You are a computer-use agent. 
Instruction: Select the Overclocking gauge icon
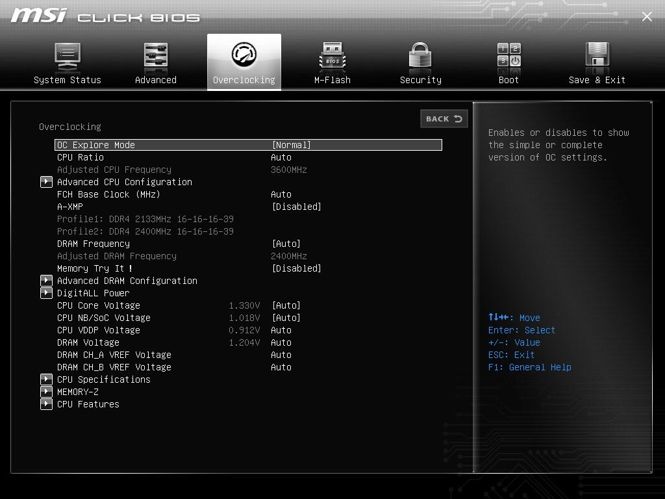[244, 55]
